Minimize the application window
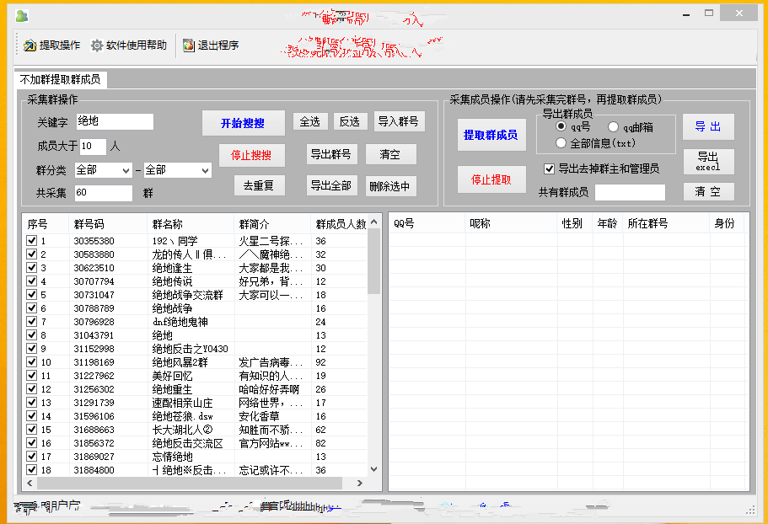 click(x=686, y=13)
